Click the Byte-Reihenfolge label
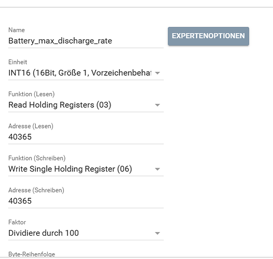The image size is (273, 259). click(32, 254)
